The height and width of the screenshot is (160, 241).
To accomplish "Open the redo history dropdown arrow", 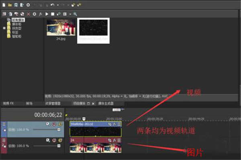I will (68, 5).
